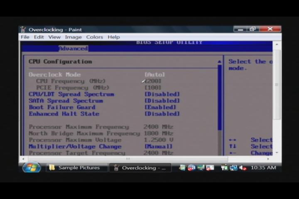Click the 1800 MHz value
The width and height of the screenshot is (299, 199).
(x=158, y=133)
